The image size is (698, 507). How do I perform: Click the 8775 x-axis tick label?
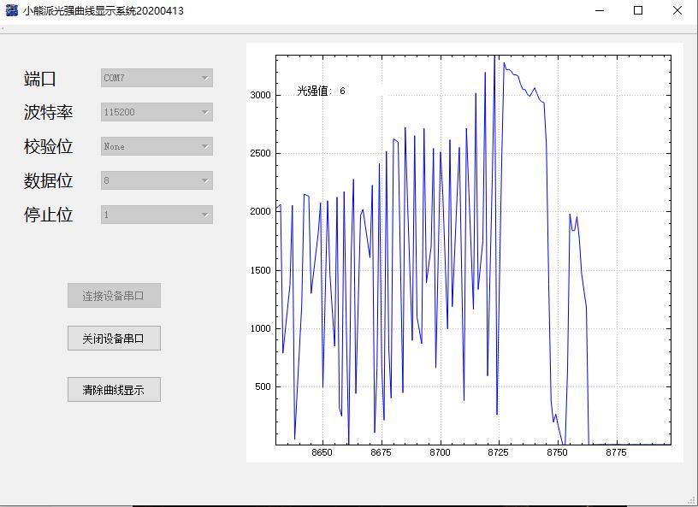616,452
